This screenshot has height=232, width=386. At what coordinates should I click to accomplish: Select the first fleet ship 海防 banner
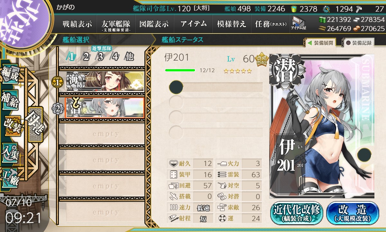click(105, 81)
